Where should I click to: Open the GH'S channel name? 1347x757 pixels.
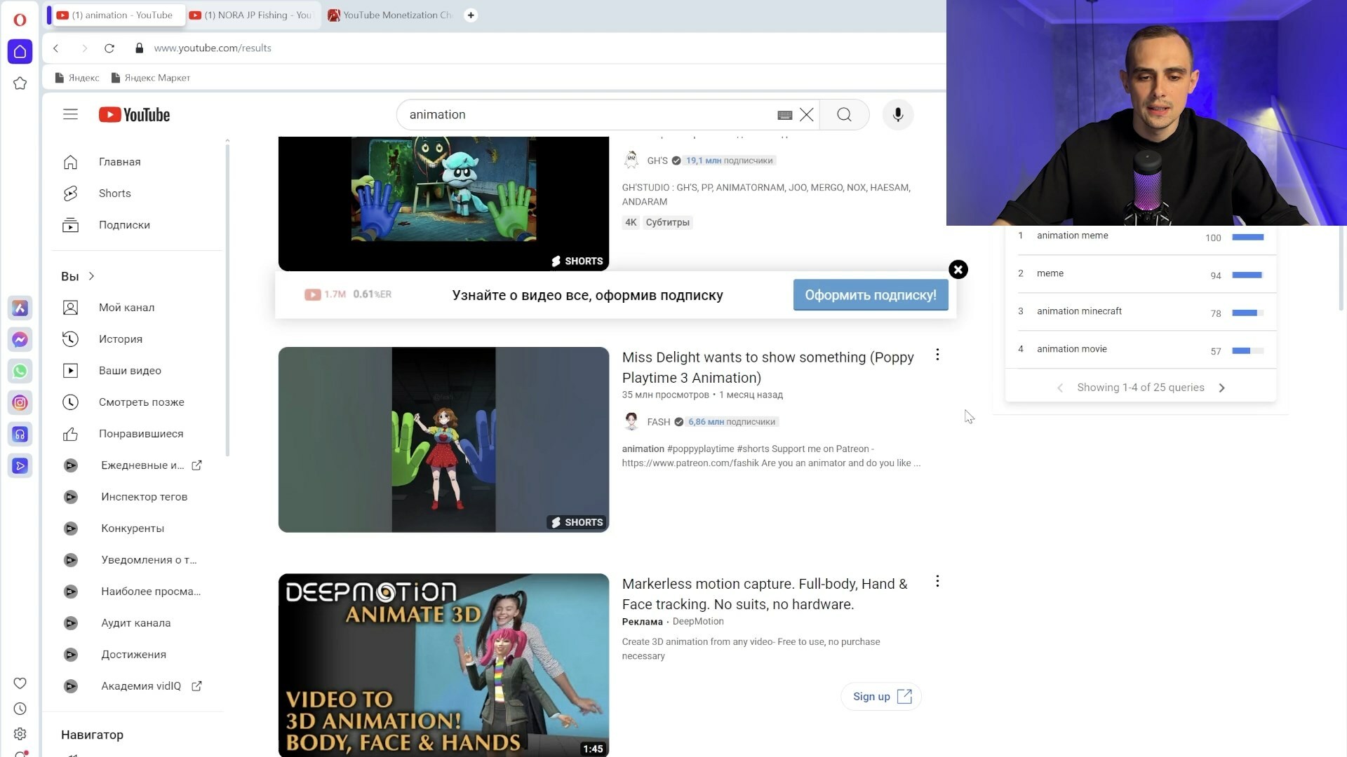pyautogui.click(x=657, y=161)
